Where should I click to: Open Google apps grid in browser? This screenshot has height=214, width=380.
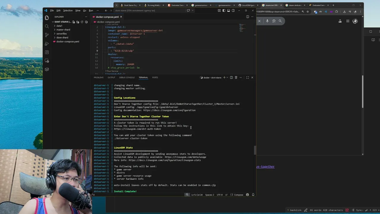348,21
